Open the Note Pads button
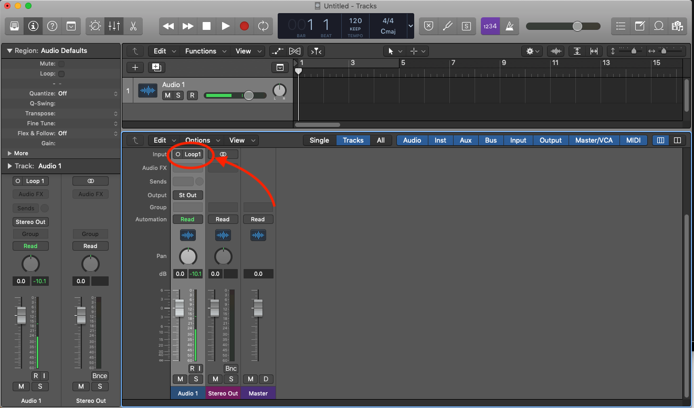 (640, 26)
